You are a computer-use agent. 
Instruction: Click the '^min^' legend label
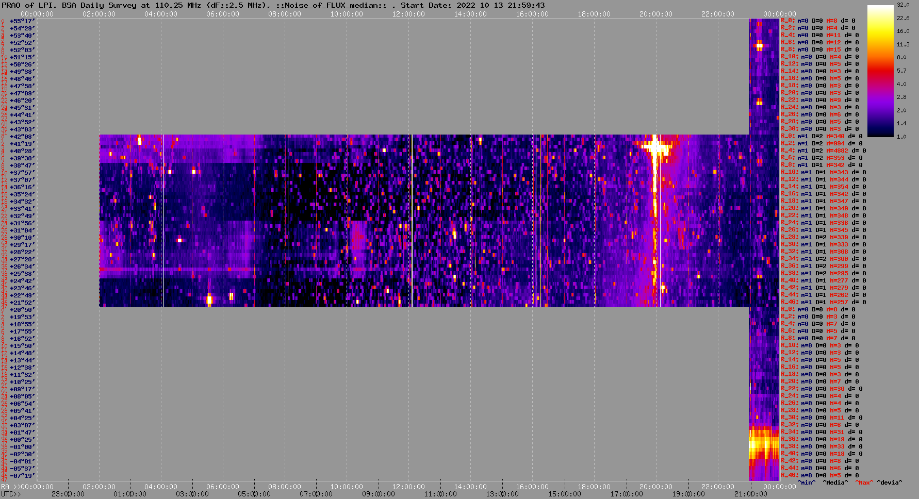click(807, 483)
